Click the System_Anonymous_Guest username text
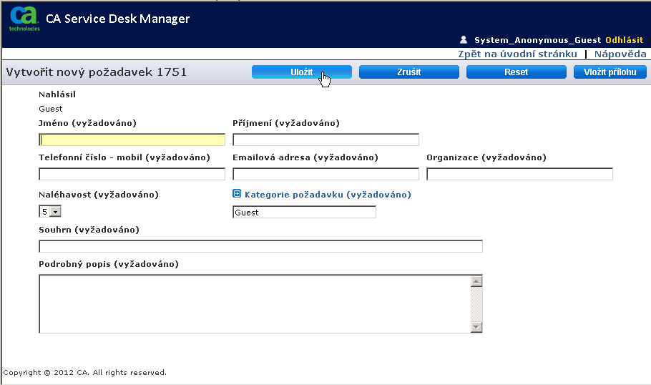This screenshot has width=651, height=385. click(x=538, y=40)
